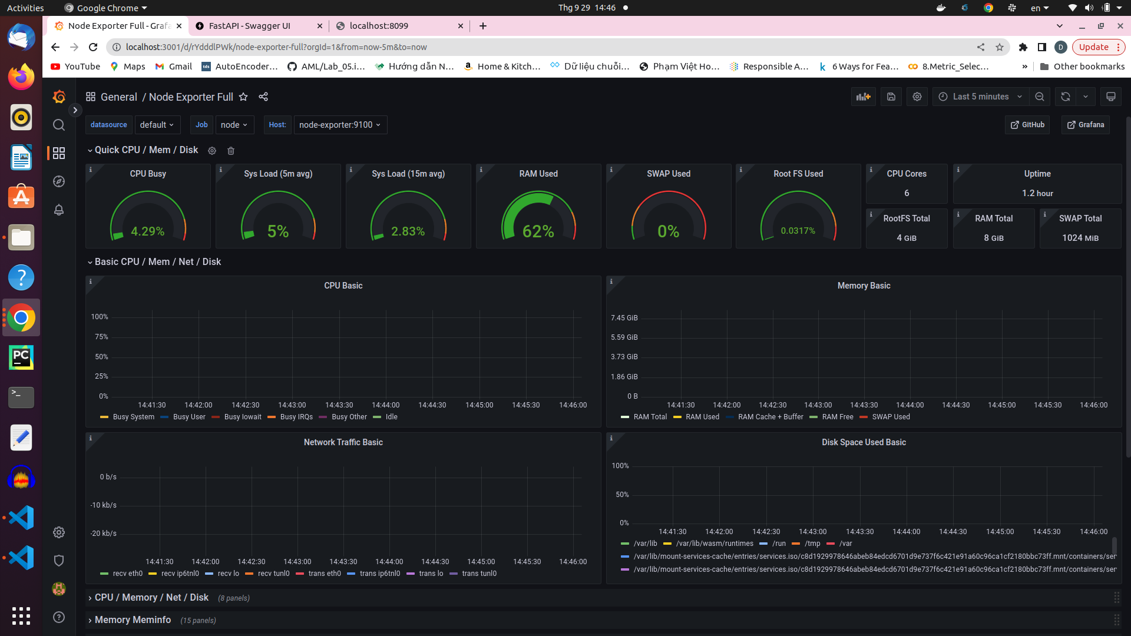Click the Add panel icon
The height and width of the screenshot is (636, 1131).
863,97
